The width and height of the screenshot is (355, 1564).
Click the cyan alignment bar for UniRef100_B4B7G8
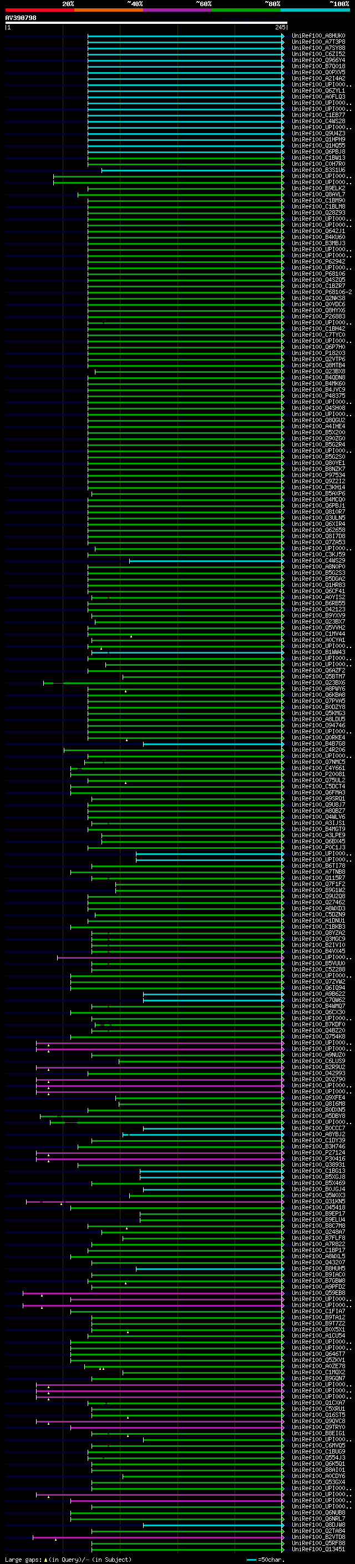tap(214, 744)
